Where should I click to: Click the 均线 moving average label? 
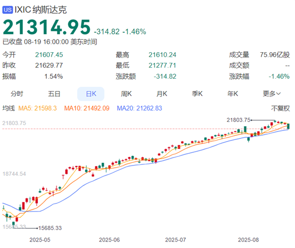point(9,108)
